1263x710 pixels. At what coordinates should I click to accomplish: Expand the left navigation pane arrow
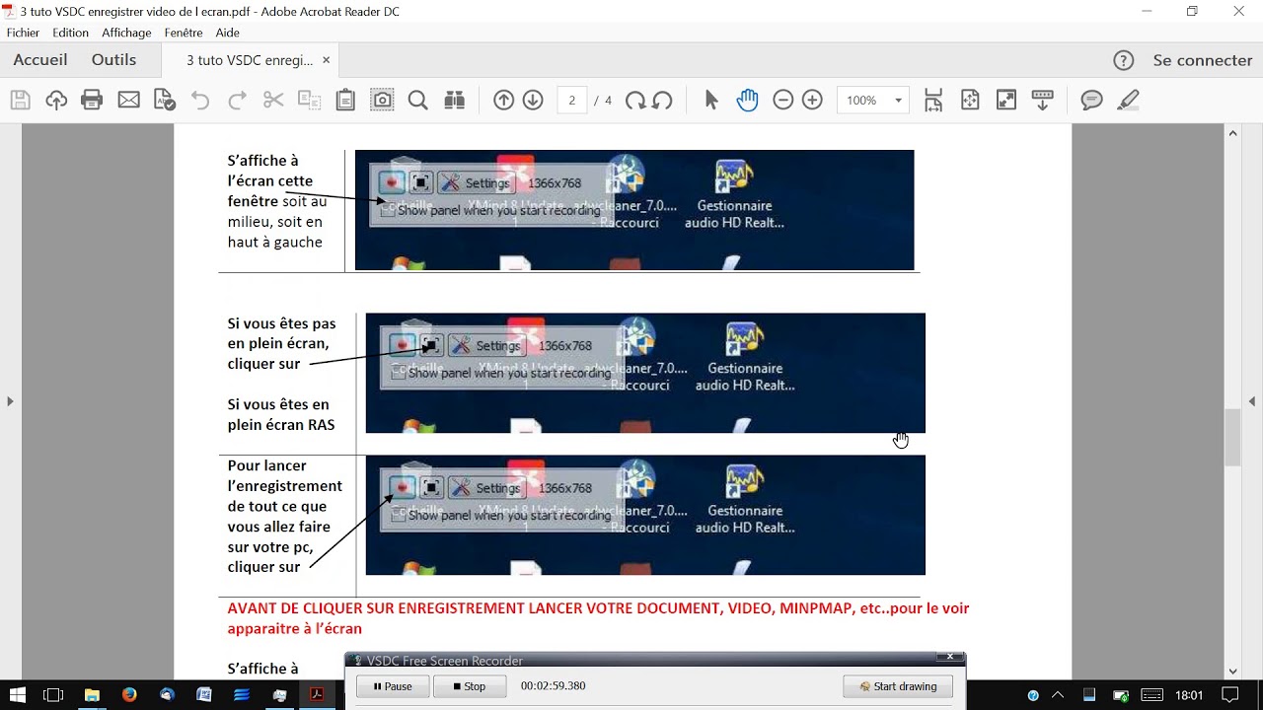(10, 401)
